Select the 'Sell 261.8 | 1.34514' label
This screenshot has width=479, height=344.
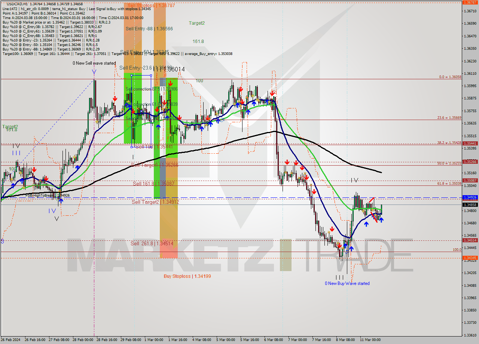tap(152, 243)
